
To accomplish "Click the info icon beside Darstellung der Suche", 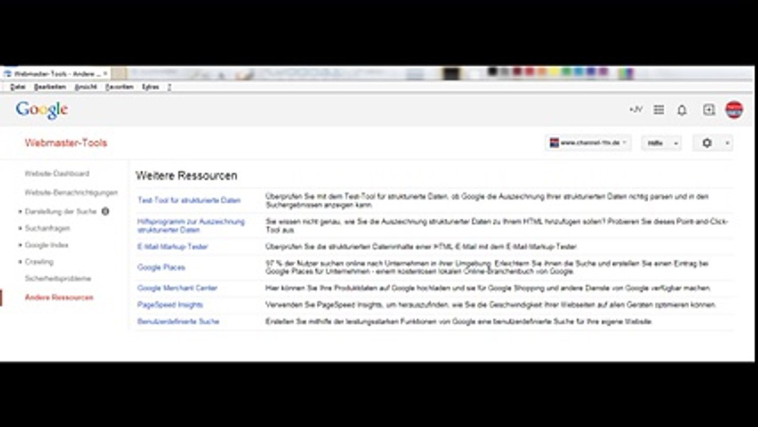I will (x=105, y=211).
